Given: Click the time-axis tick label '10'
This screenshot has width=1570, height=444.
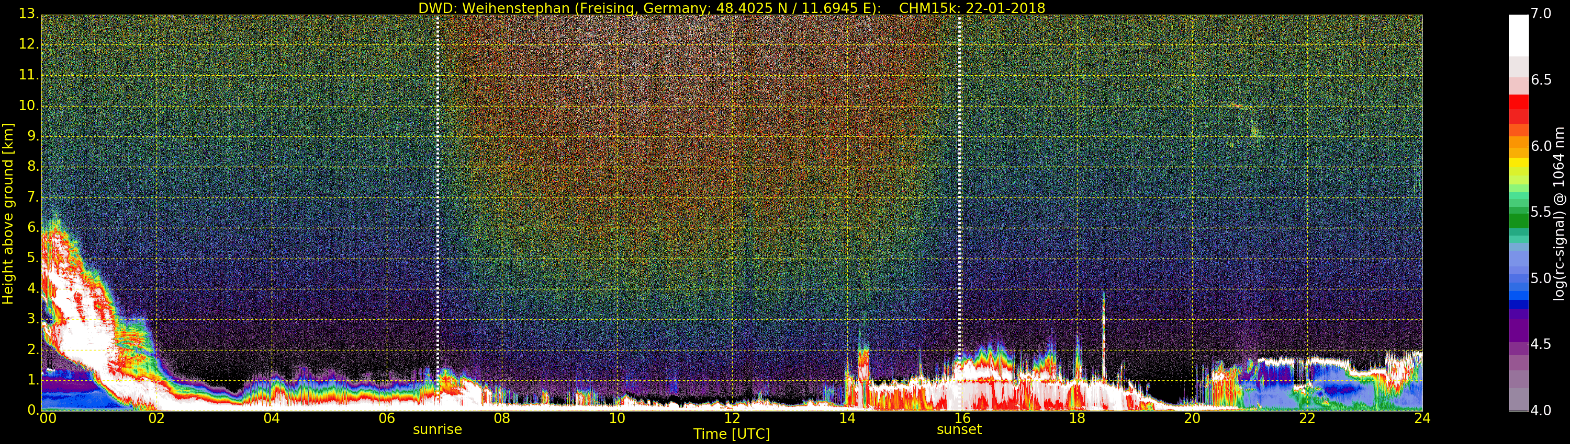Looking at the screenshot, I should click(x=617, y=418).
